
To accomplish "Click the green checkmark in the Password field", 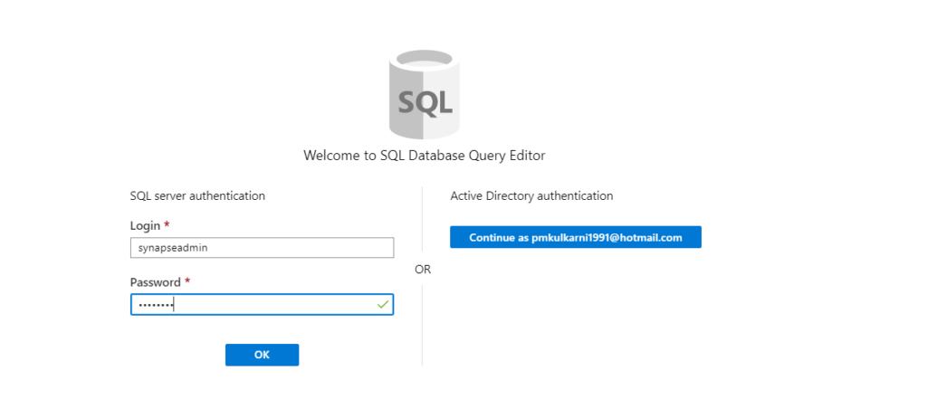I will click(383, 304).
